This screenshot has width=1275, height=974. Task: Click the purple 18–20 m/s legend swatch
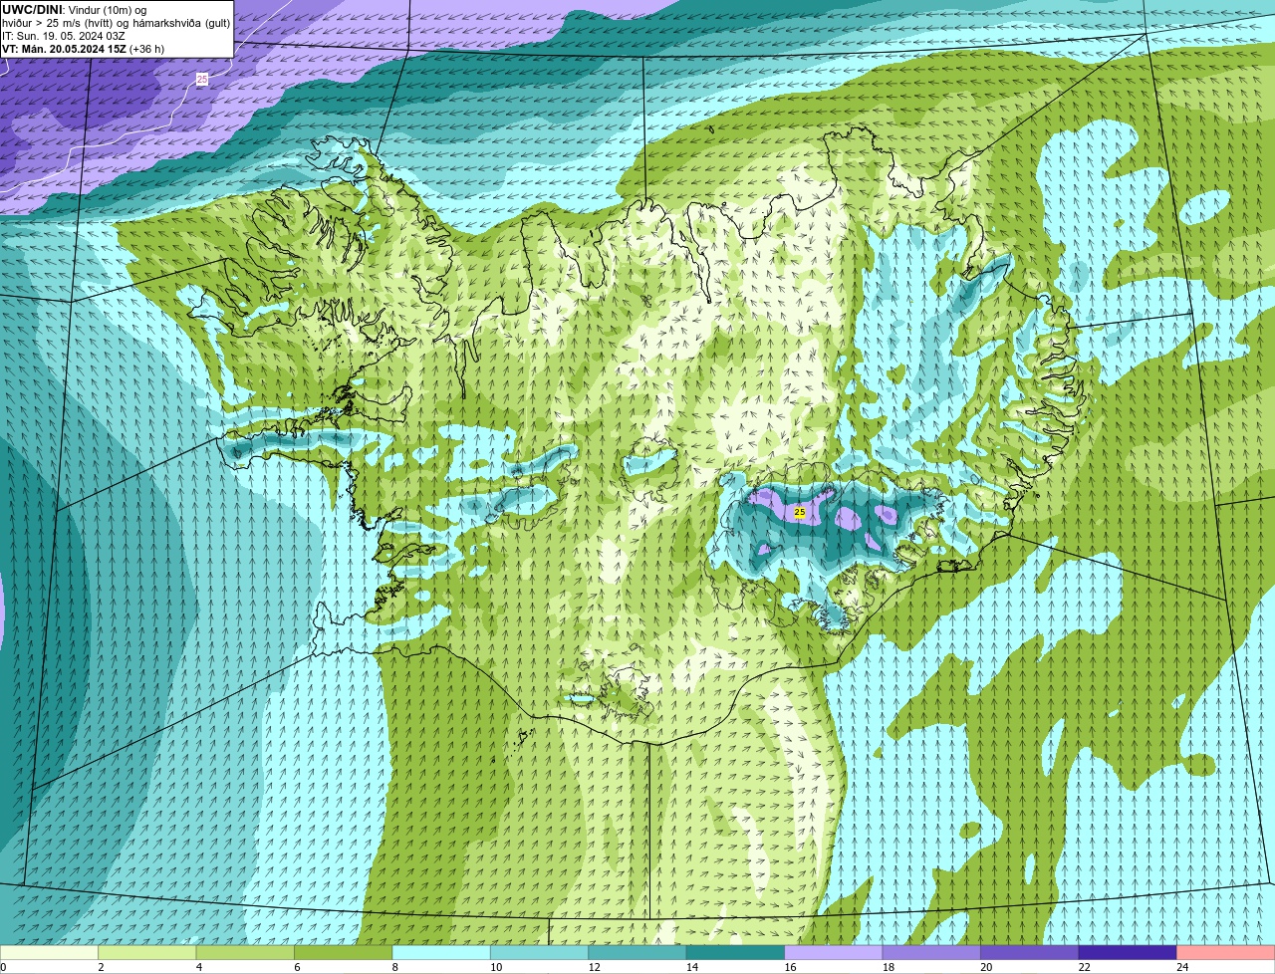pos(931,952)
